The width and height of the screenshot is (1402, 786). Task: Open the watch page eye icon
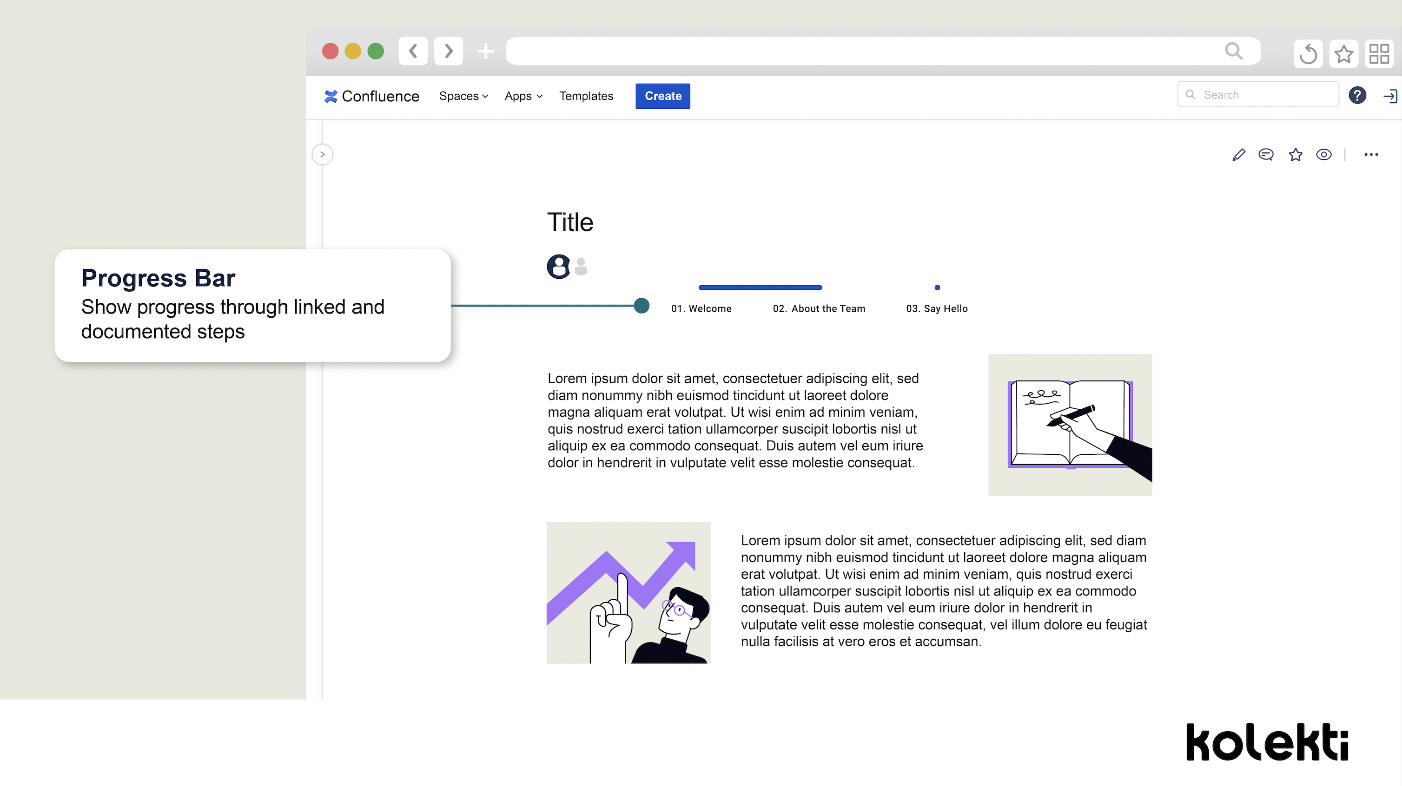pyautogui.click(x=1324, y=155)
